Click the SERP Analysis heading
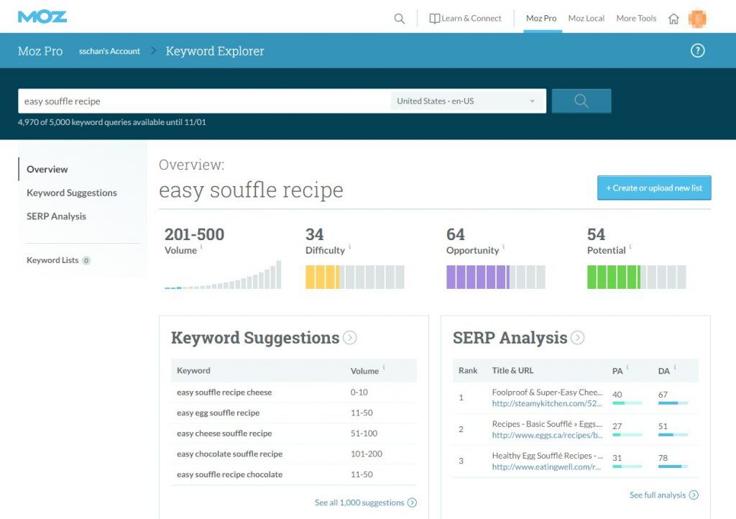Image resolution: width=736 pixels, height=519 pixels. pos(510,337)
